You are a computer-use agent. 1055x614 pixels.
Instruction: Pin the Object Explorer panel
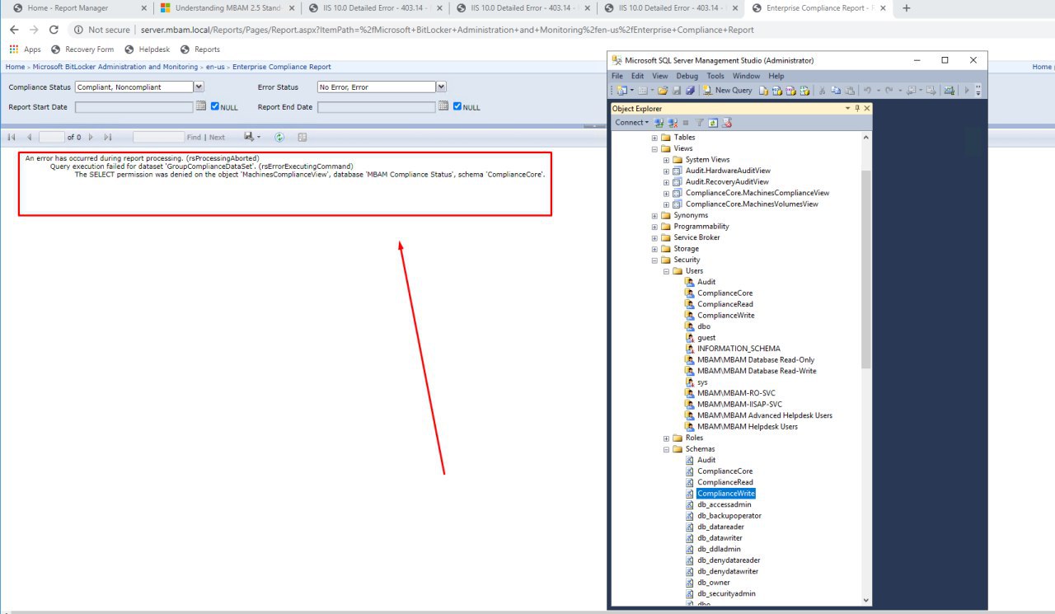pyautogui.click(x=857, y=108)
